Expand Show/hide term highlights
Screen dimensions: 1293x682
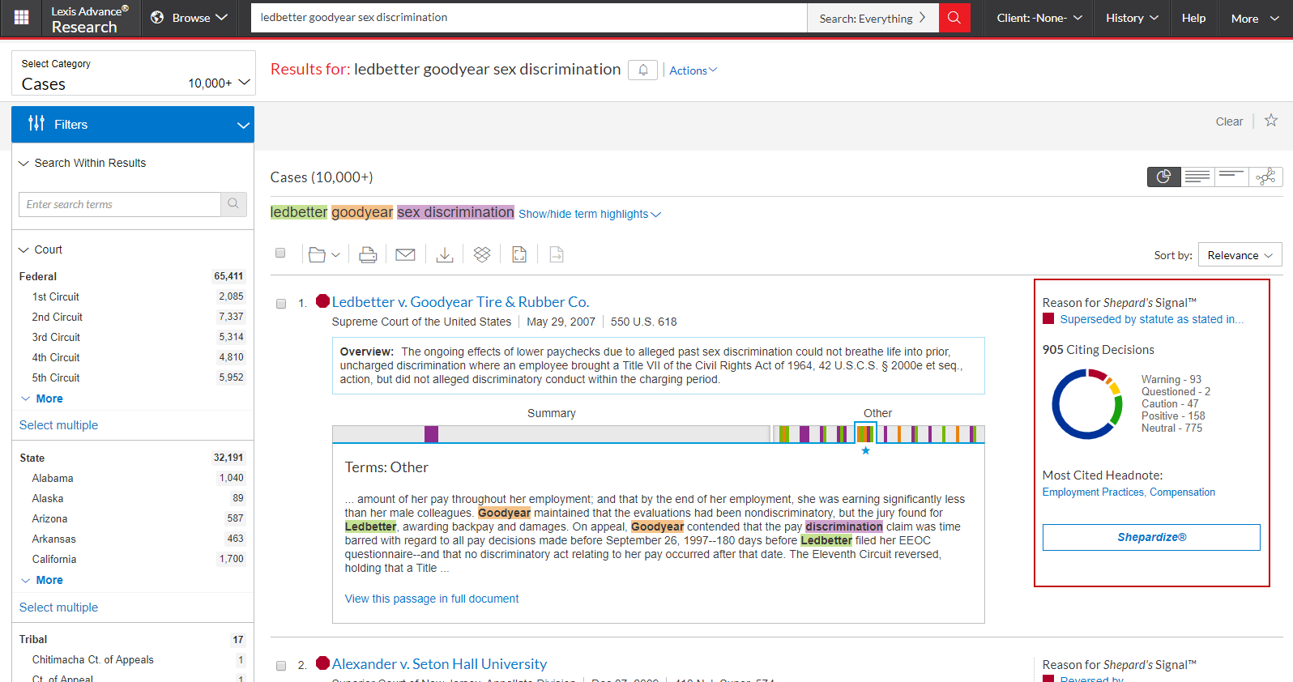pyautogui.click(x=590, y=214)
